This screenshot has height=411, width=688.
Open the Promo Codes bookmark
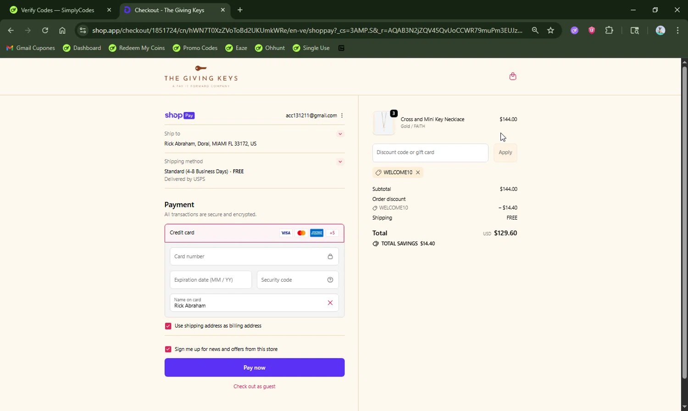point(195,48)
